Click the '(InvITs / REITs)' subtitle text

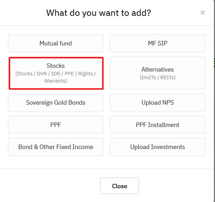[x=158, y=77]
